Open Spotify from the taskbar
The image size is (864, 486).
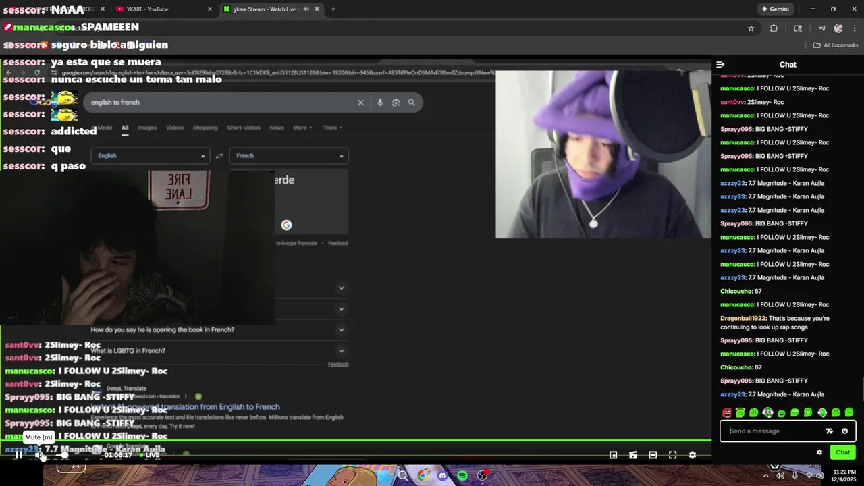click(x=462, y=476)
